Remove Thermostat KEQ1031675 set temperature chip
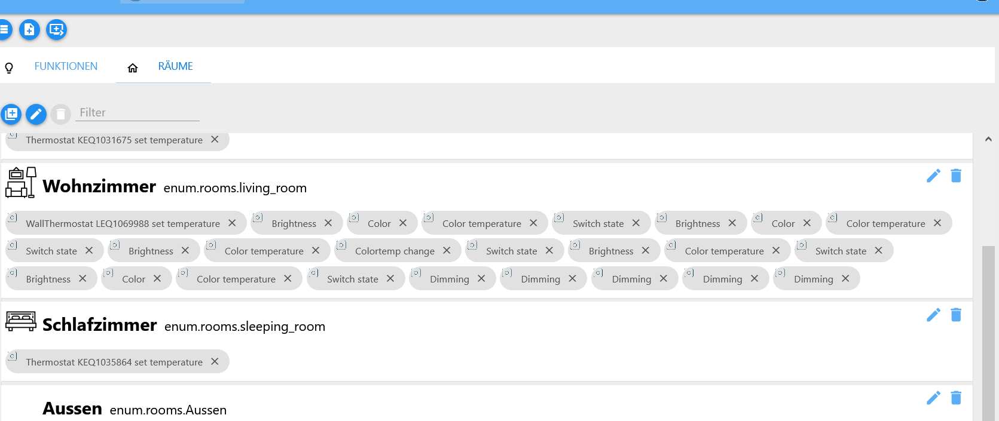Screen dimensions: 999x421 point(215,139)
